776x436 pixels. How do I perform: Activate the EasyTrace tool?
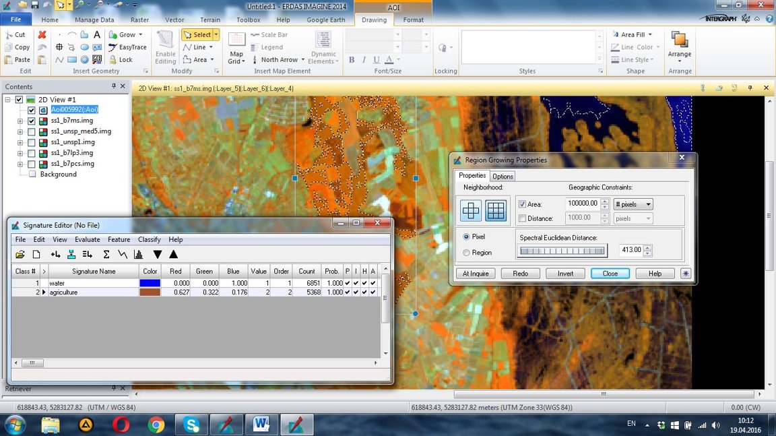(128, 47)
